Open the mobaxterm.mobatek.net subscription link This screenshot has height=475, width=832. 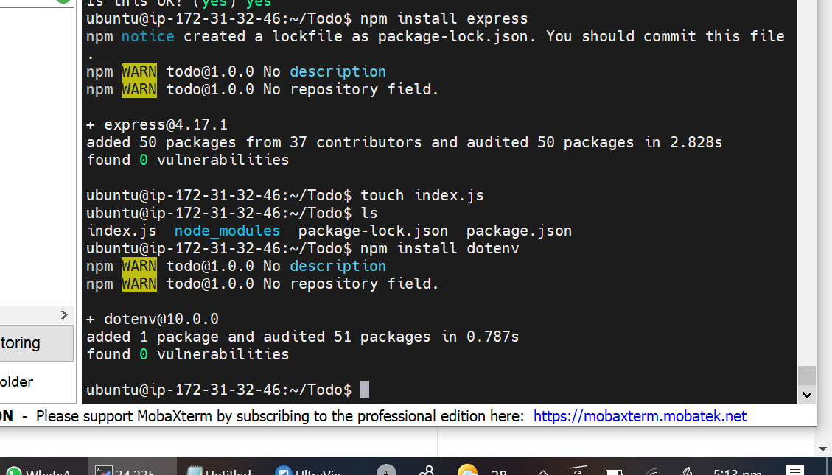click(640, 416)
